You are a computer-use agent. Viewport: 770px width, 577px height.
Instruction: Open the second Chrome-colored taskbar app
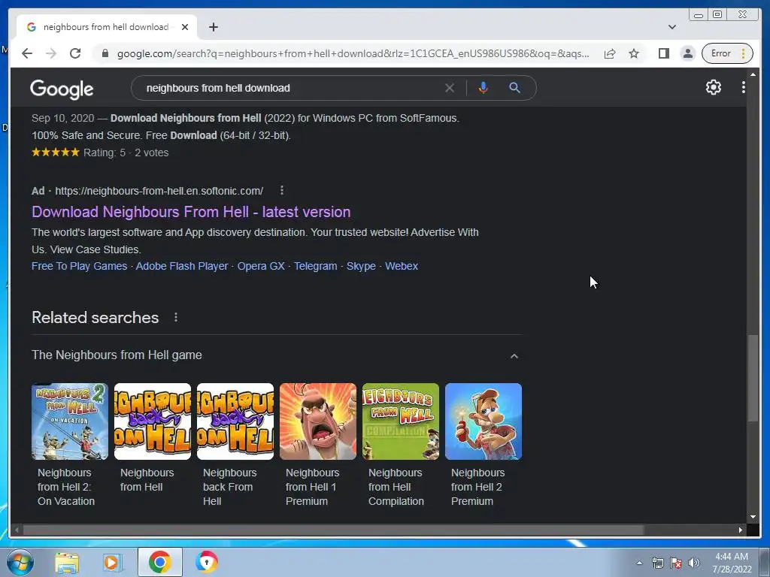click(206, 562)
